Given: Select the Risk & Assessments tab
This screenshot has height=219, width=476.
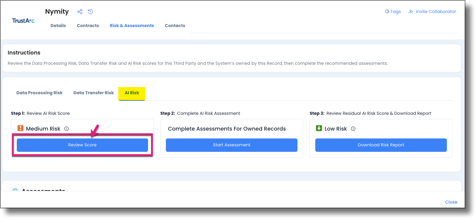Looking at the screenshot, I should (x=132, y=26).
